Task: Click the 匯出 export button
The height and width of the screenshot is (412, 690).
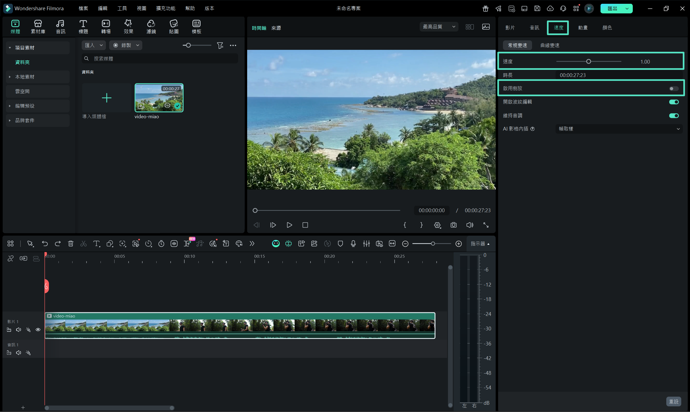Action: click(x=612, y=8)
